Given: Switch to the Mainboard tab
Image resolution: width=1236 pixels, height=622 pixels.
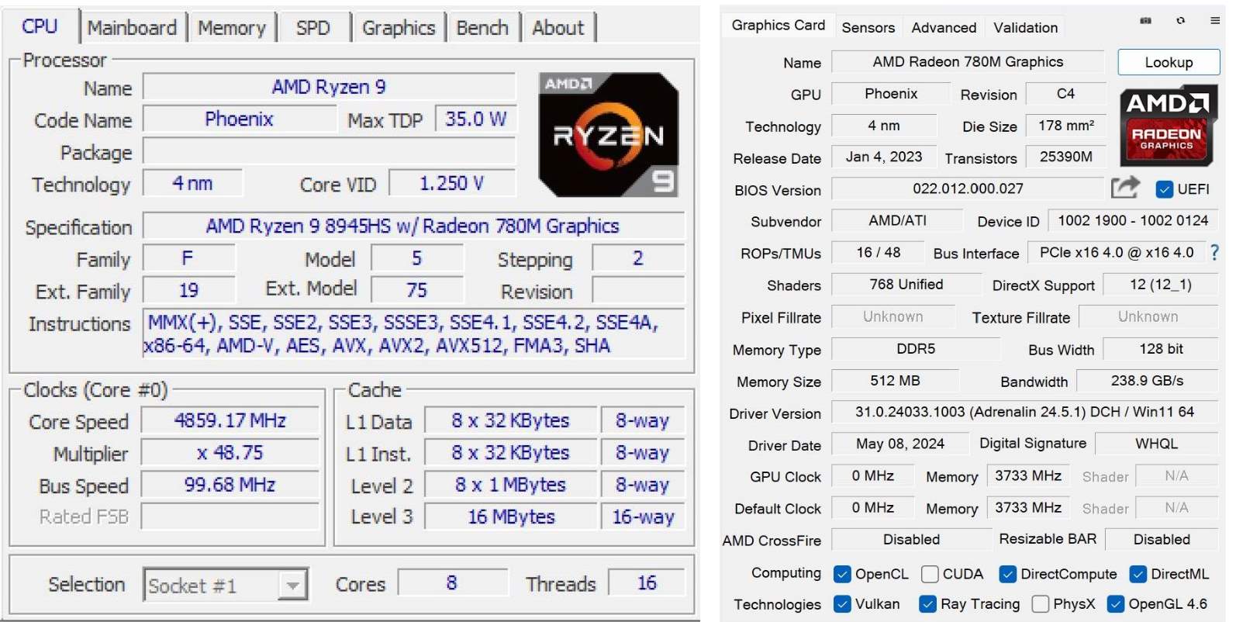Looking at the screenshot, I should click(133, 28).
